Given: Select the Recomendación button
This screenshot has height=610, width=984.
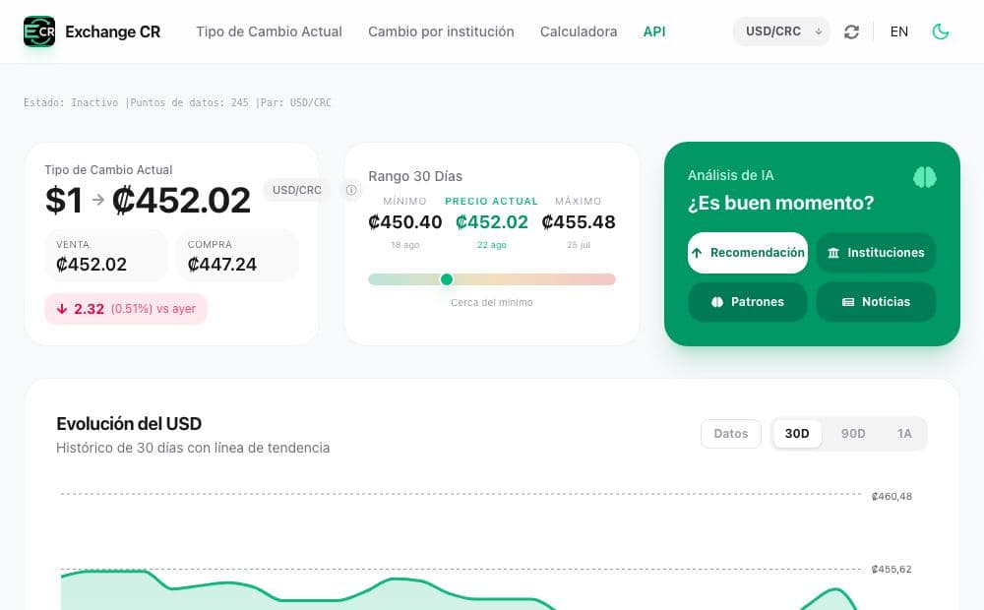Looking at the screenshot, I should coord(748,253).
